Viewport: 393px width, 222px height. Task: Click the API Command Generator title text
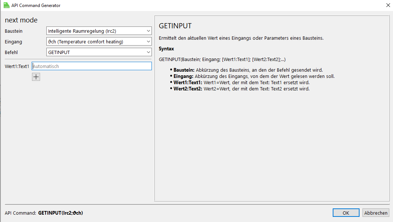36,6
